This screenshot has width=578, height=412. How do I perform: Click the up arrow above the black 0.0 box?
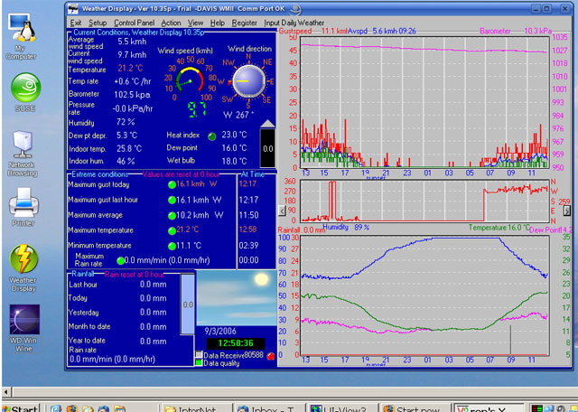[x=267, y=124]
